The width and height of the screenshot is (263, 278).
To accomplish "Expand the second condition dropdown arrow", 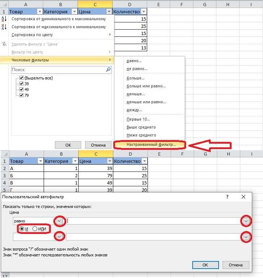I will pyautogui.click(x=59, y=236).
